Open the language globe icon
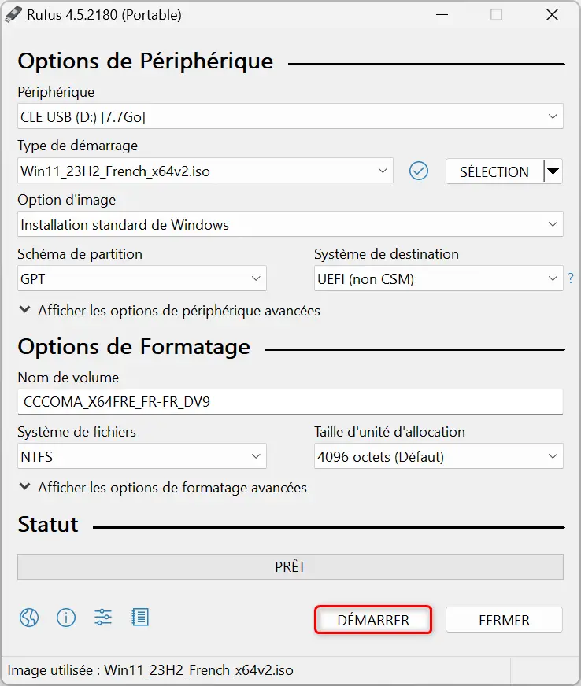581x686 pixels. click(29, 618)
